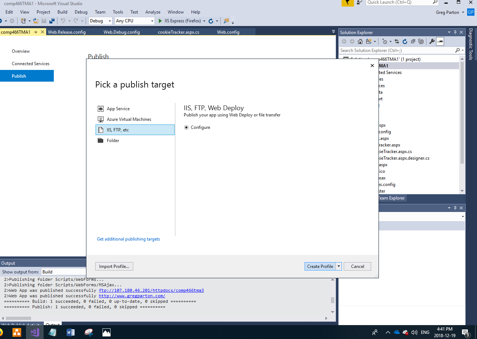Click the Pending Changes Filter clock icon
The height and width of the screenshot is (339, 477).
point(384,41)
